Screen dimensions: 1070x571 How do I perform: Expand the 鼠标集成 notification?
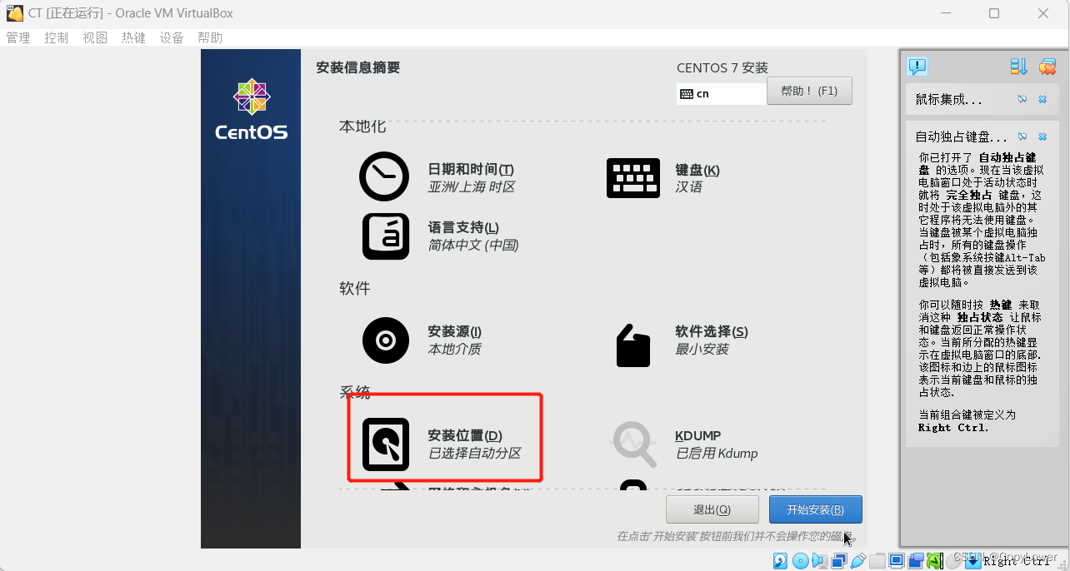[x=949, y=99]
